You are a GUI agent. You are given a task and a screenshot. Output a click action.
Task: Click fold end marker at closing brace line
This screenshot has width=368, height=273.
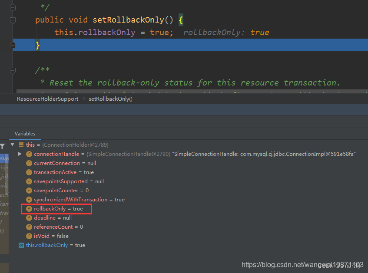click(x=13, y=45)
